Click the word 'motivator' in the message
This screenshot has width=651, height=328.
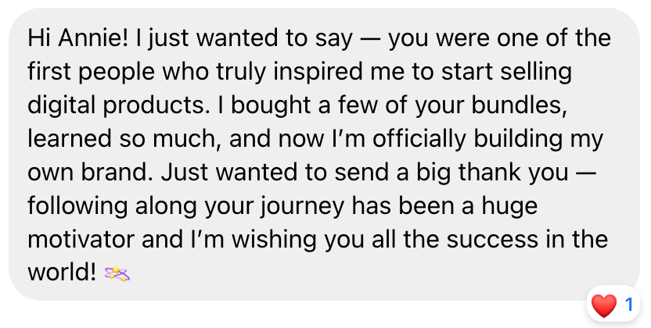[x=81, y=240]
